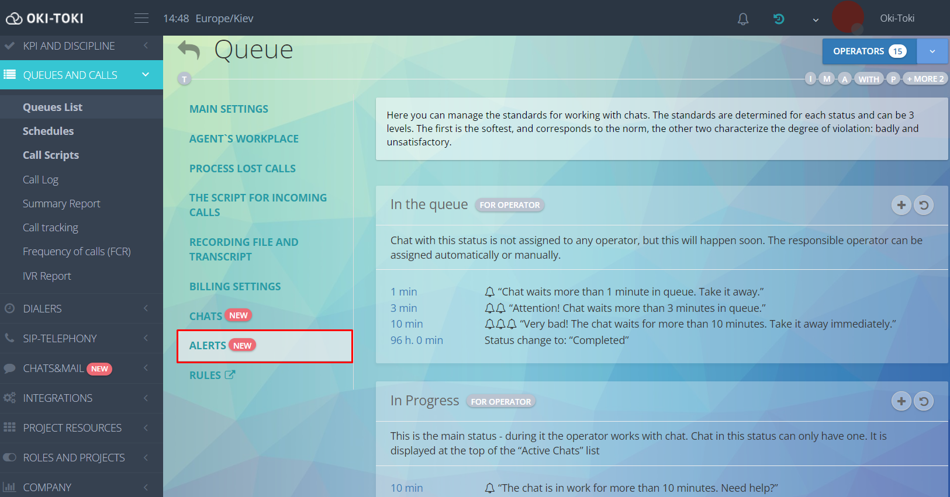Add a standard to In the queue
950x497 pixels.
901,205
